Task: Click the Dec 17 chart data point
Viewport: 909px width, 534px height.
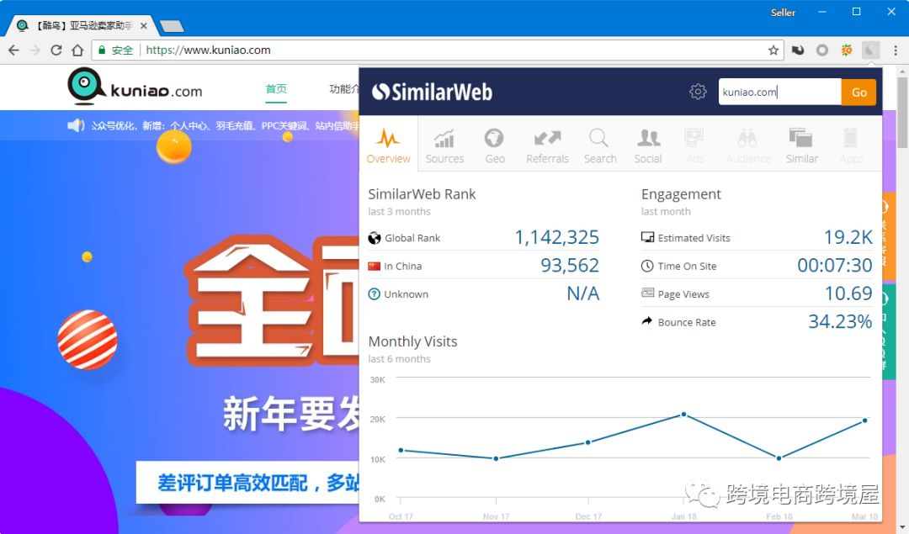Action: tap(587, 442)
